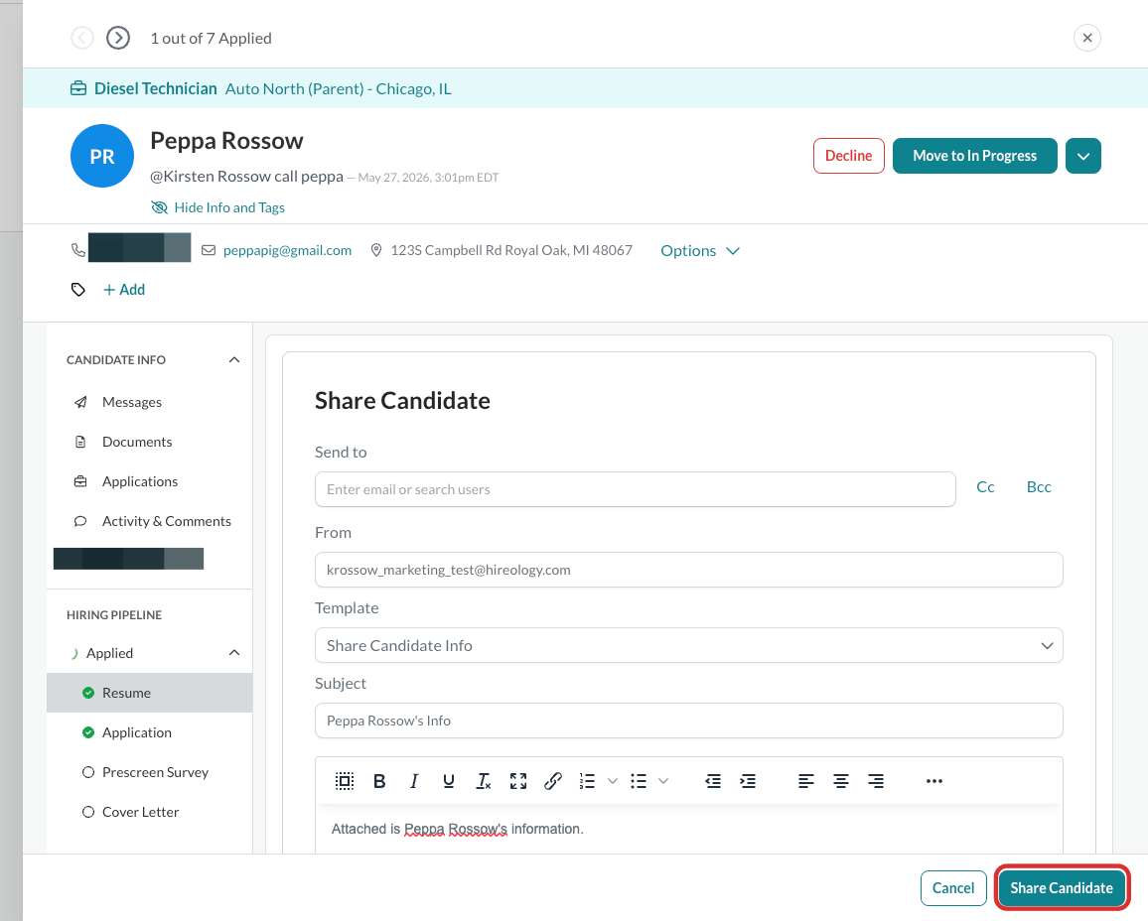Insert a bulleted list

click(639, 781)
